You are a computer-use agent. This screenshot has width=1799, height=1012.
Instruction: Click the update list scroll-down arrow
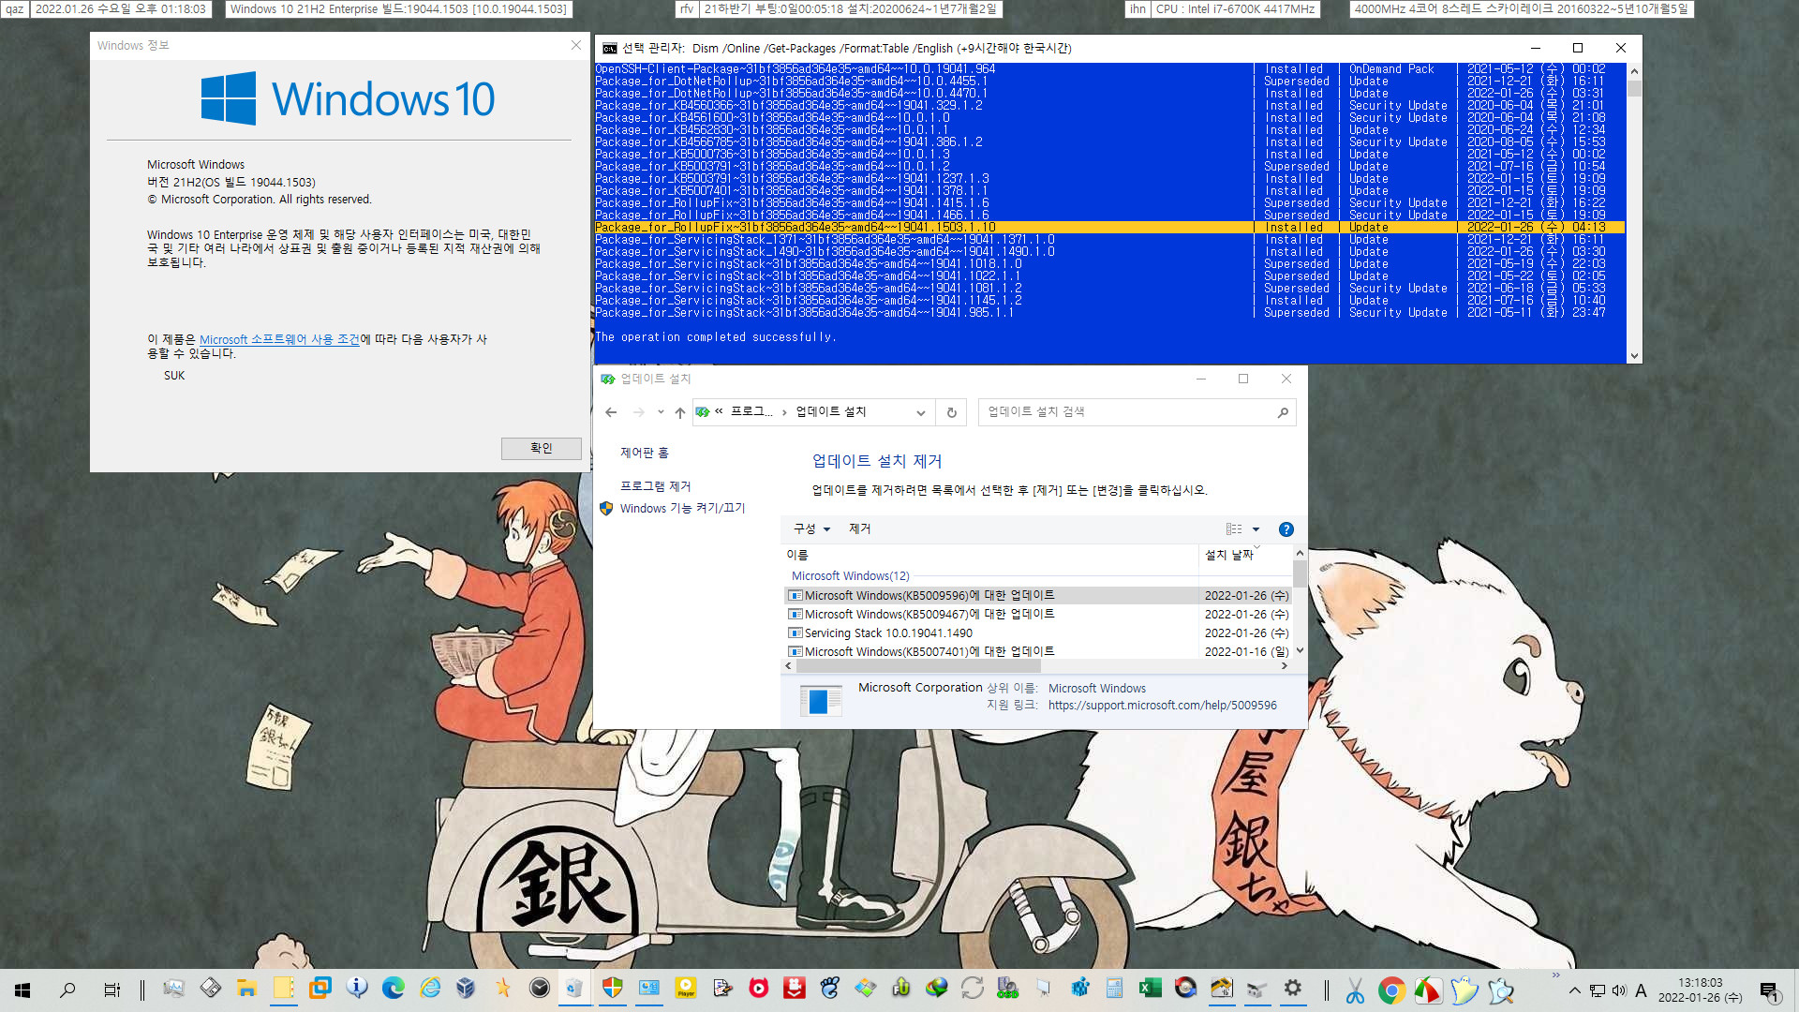coord(1300,651)
